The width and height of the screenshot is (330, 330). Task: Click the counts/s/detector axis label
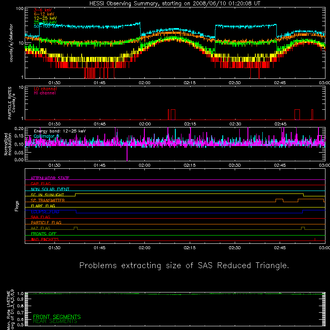pos(11,43)
